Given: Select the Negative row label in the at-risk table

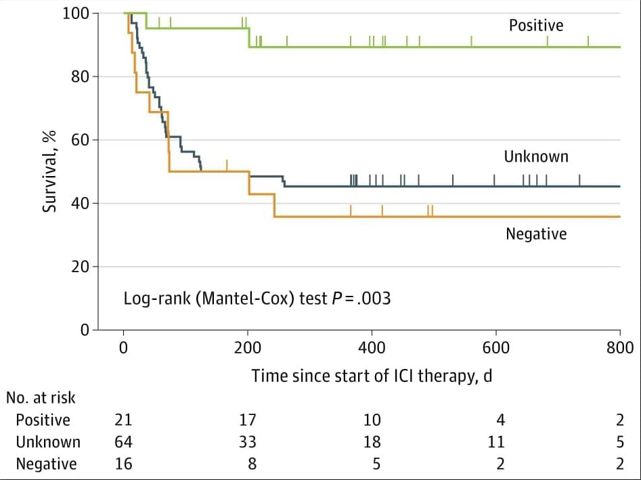Looking at the screenshot, I should 46,464.
